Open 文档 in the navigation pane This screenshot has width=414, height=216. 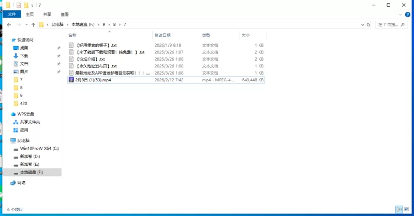pyautogui.click(x=24, y=64)
